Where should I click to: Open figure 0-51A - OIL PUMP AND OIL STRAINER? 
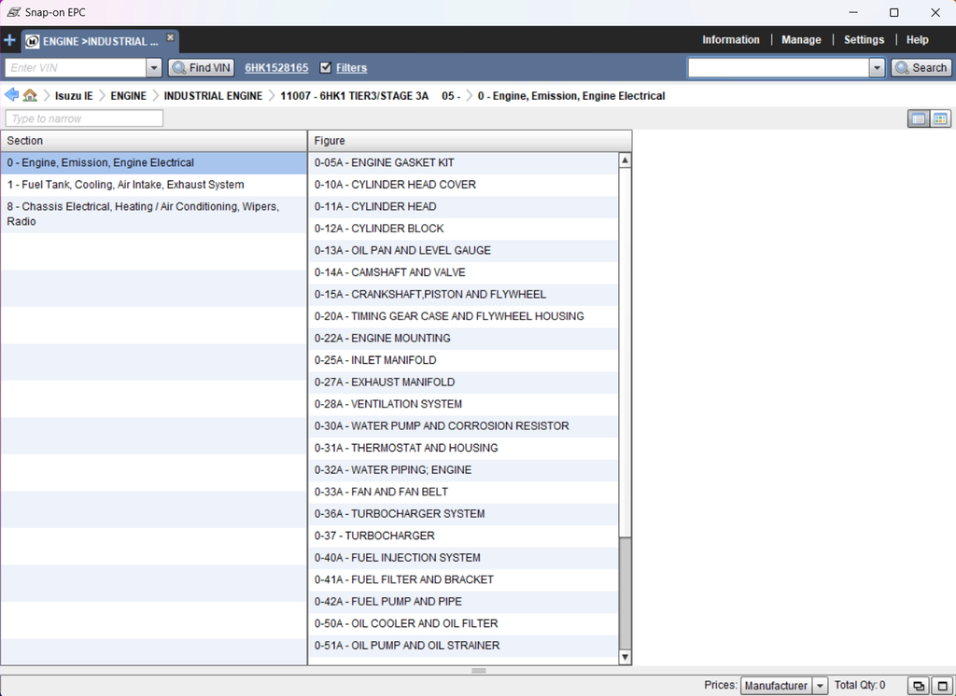(x=463, y=646)
